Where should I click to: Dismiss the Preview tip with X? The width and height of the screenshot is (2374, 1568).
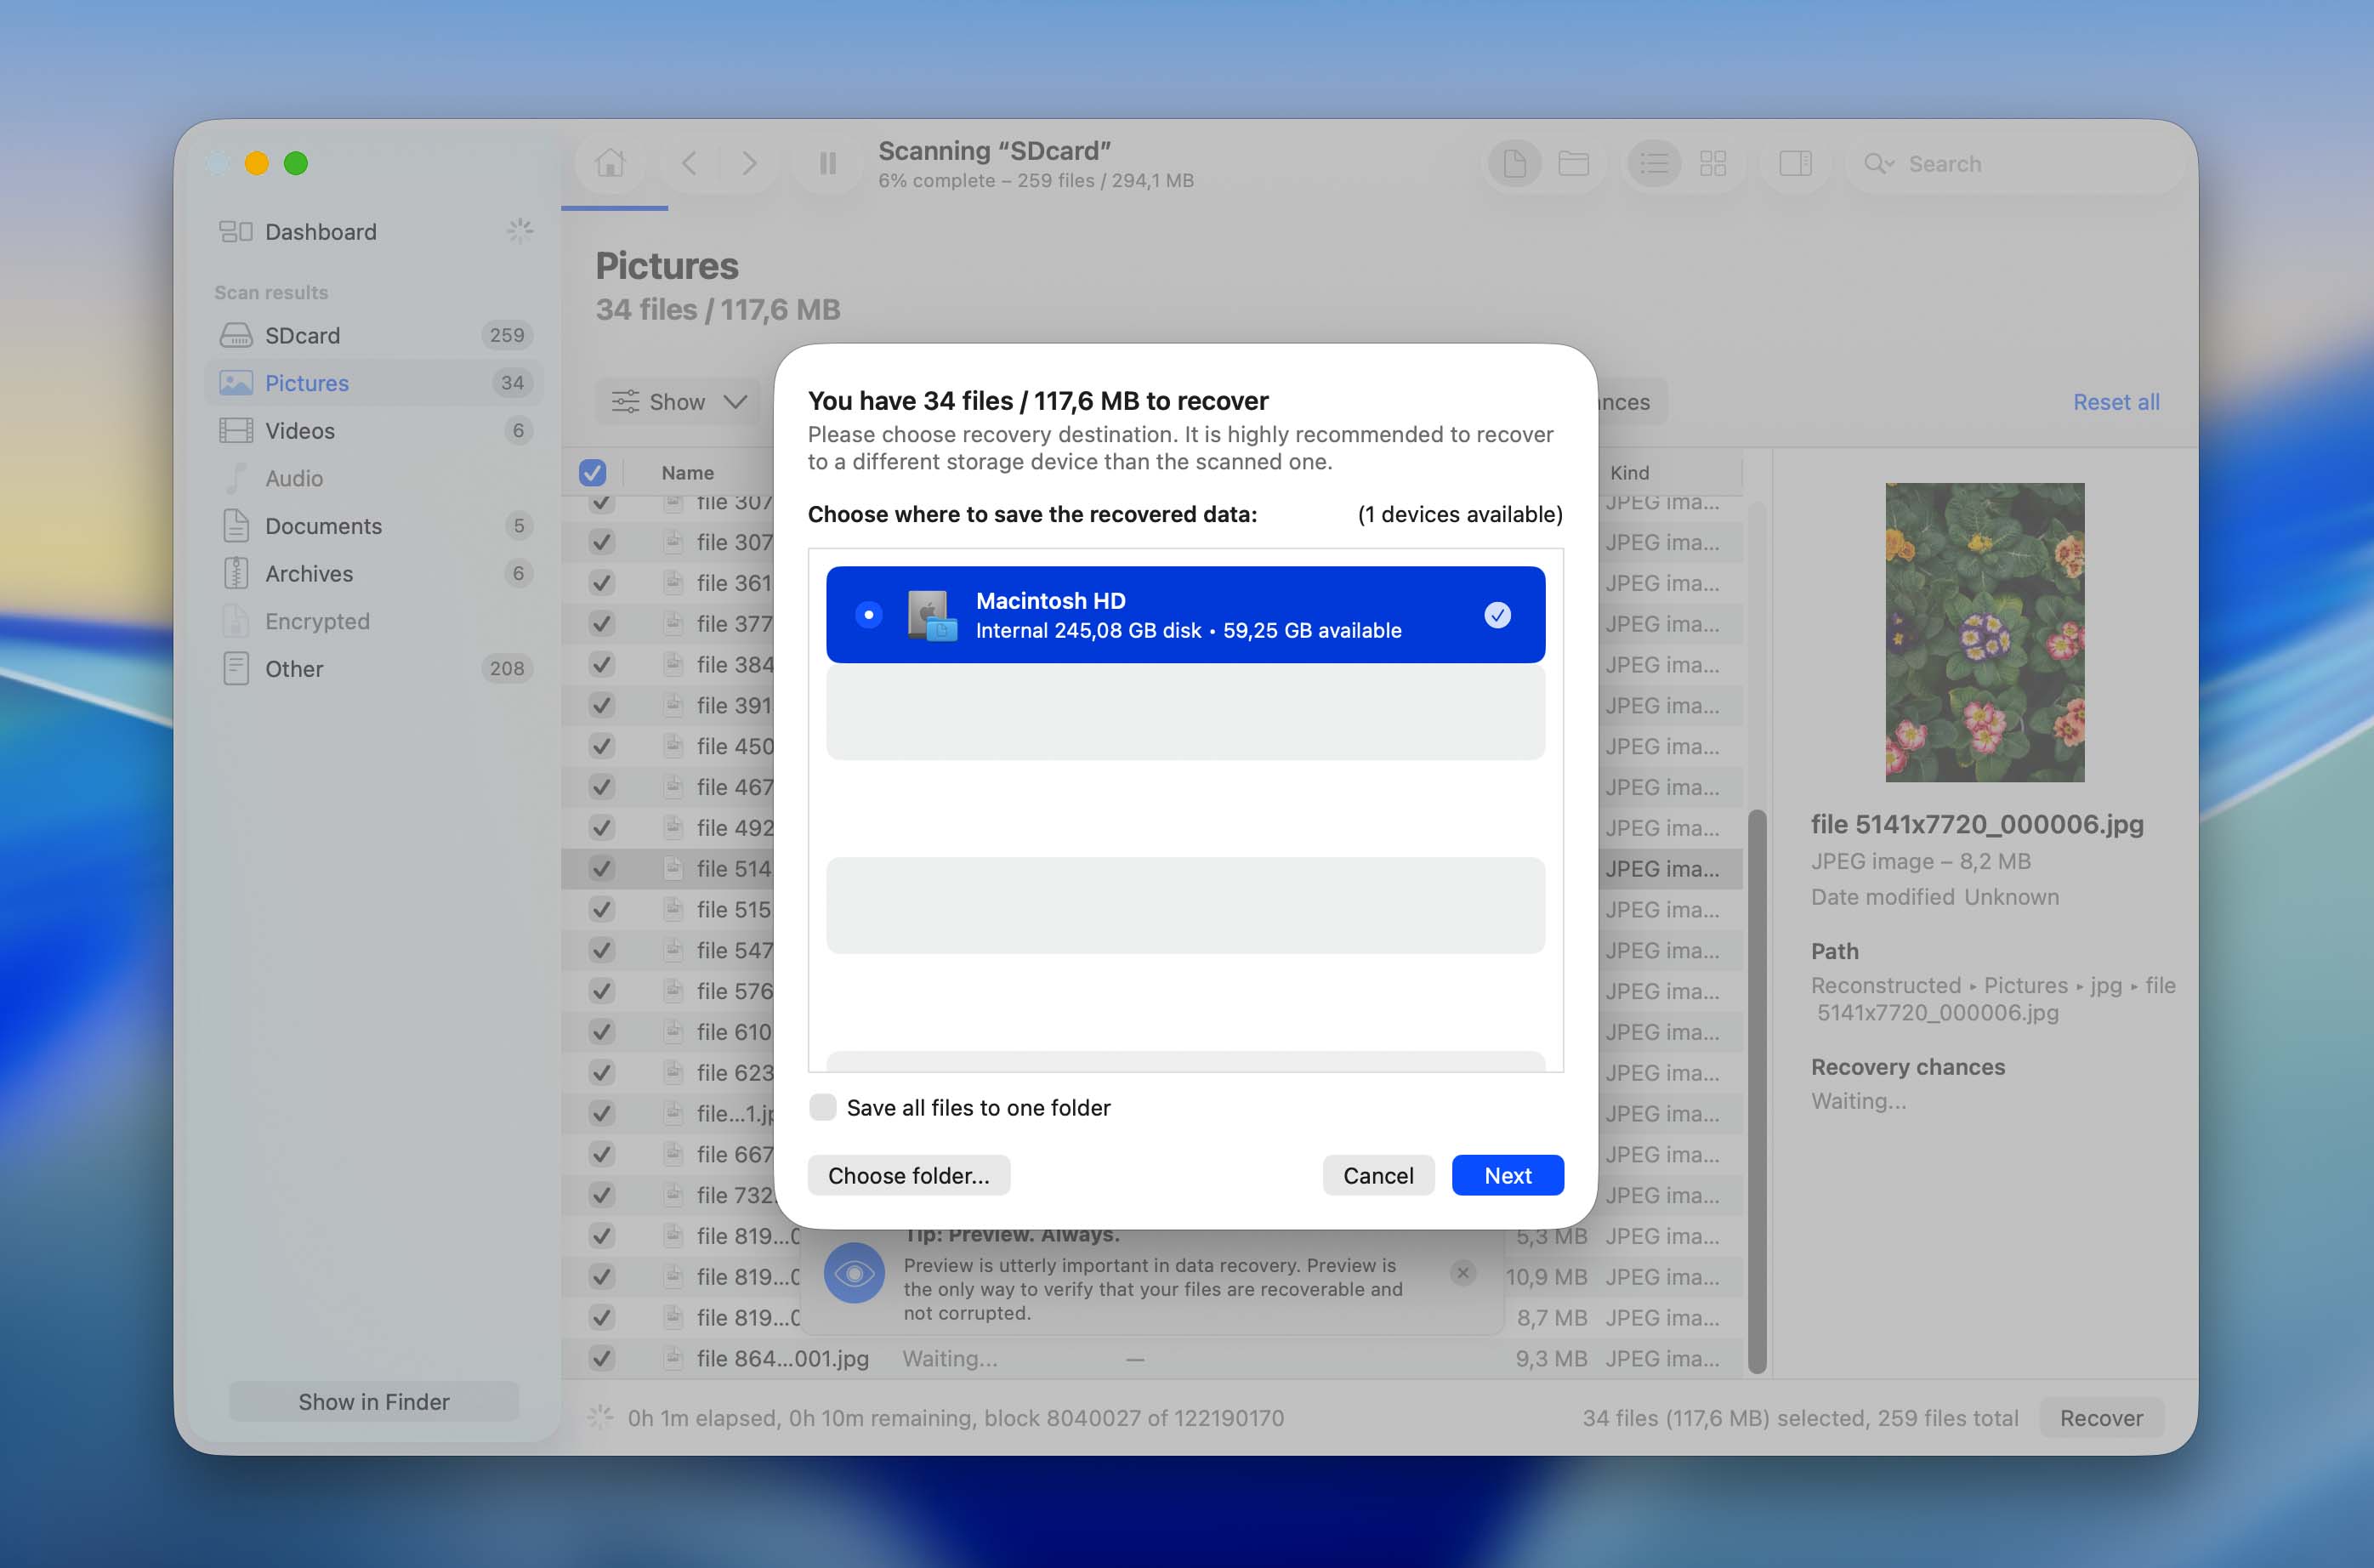pyautogui.click(x=1462, y=1273)
